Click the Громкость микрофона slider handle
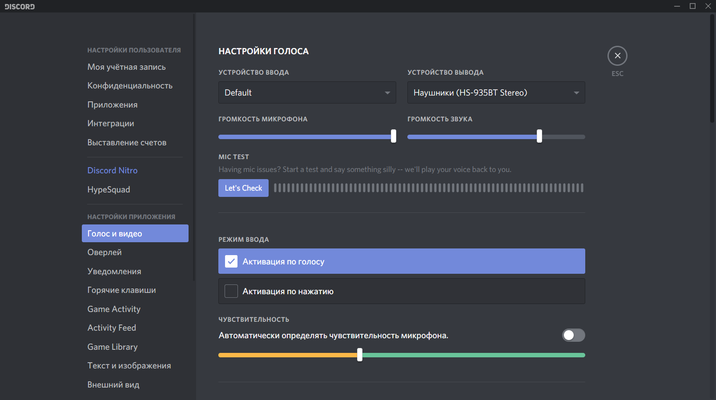Screen dimensions: 716x400 394,136
